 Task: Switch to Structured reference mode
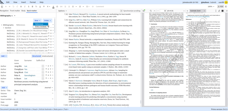36,56
